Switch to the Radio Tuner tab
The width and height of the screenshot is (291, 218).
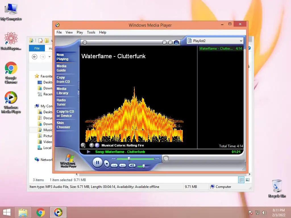tap(61, 102)
